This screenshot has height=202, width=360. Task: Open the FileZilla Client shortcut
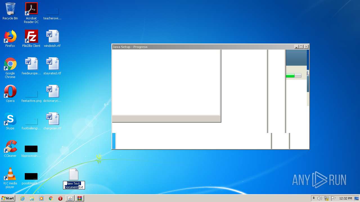click(31, 39)
